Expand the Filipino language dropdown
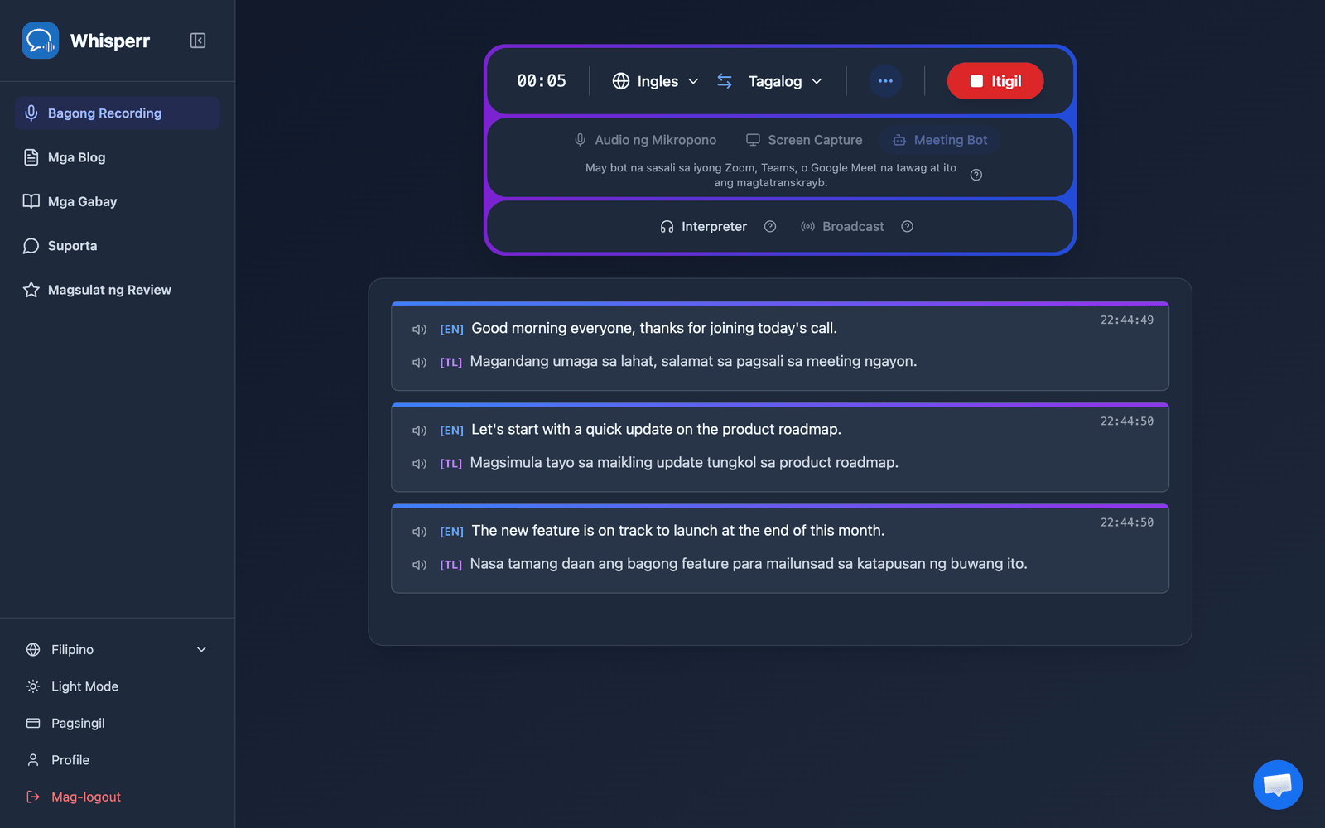Image resolution: width=1325 pixels, height=828 pixels. click(117, 650)
